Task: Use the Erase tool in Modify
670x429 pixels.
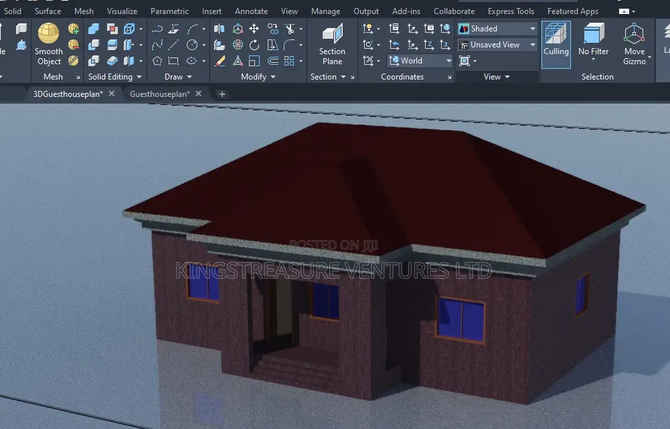Action: point(220,61)
